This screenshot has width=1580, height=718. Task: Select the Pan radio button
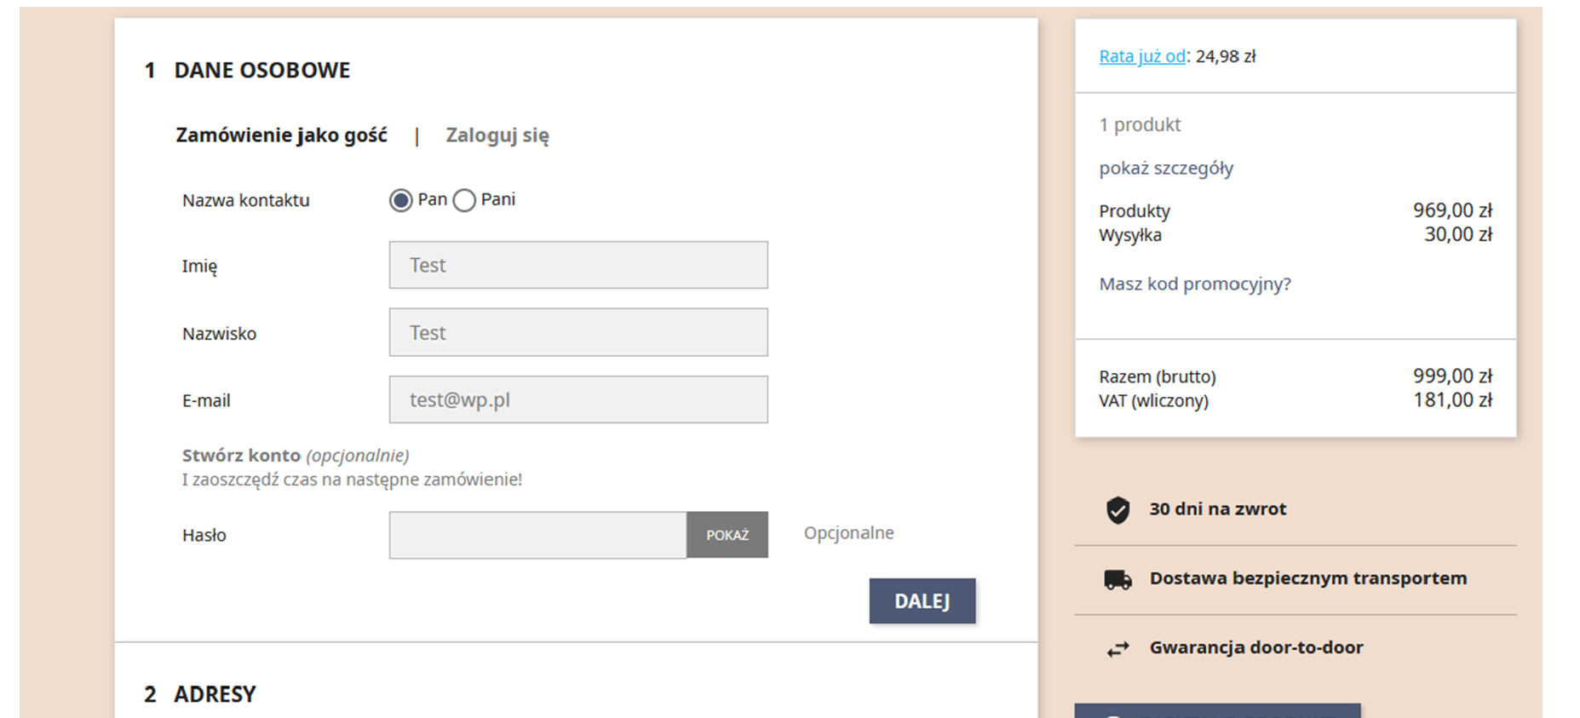click(400, 200)
